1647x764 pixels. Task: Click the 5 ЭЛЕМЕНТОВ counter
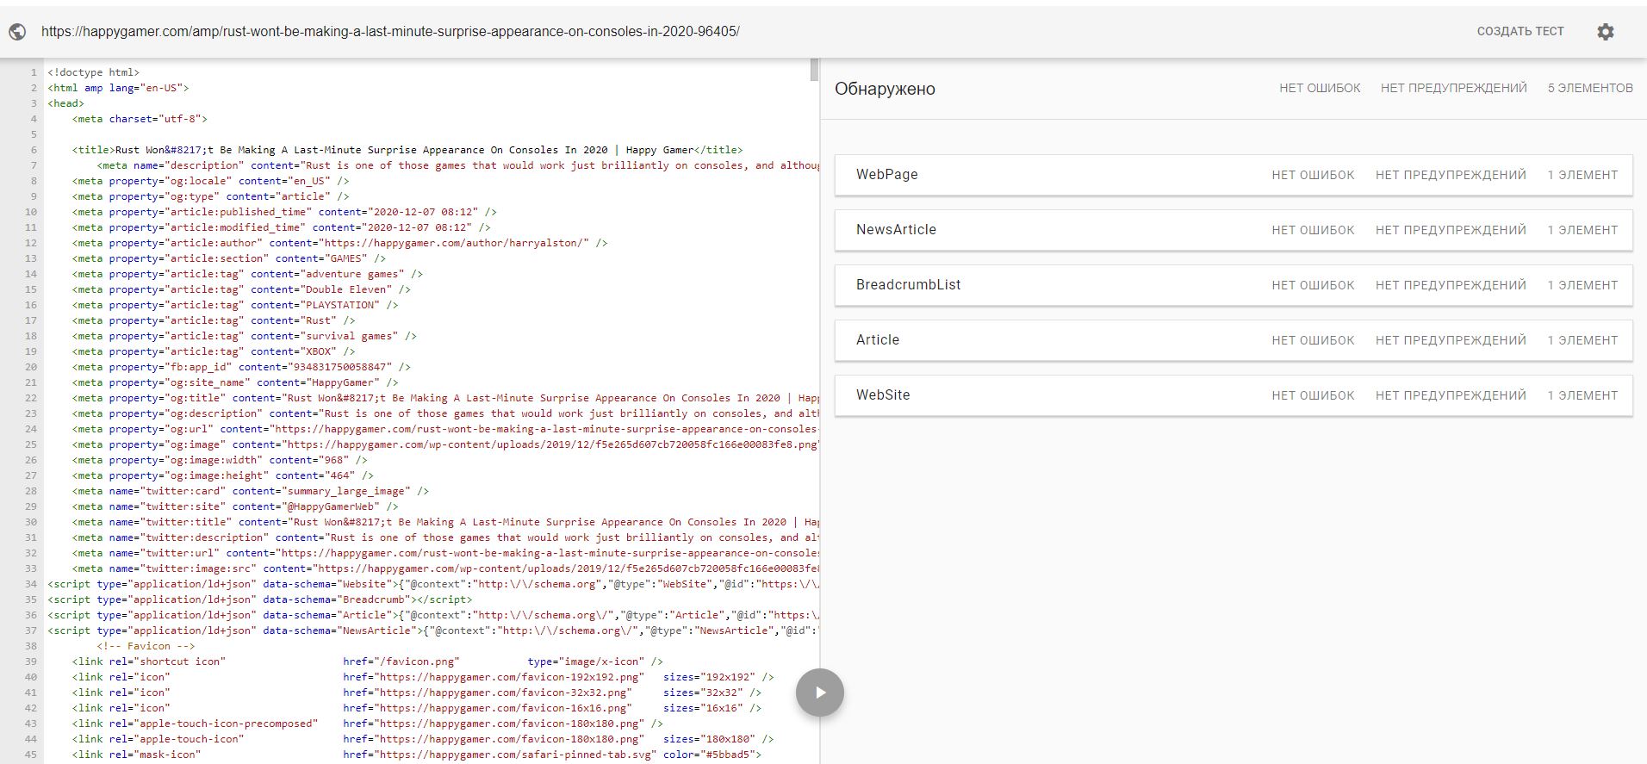[x=1590, y=88]
